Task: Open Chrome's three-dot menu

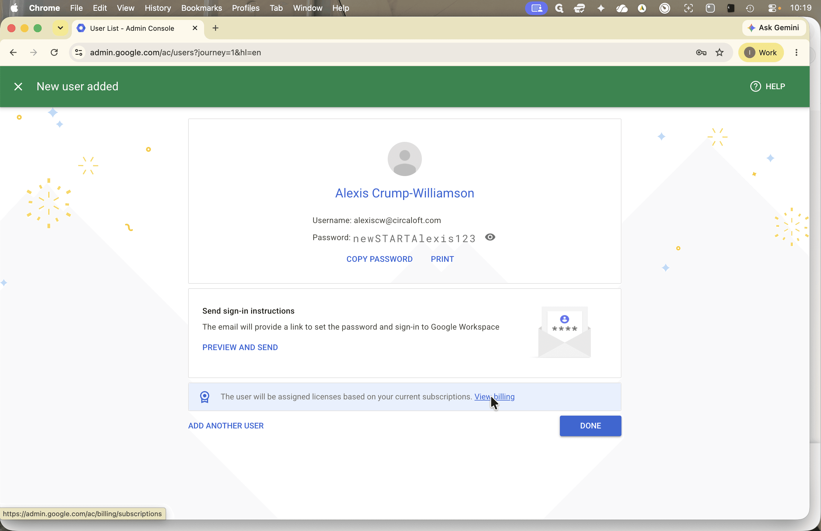Action: [x=796, y=52]
